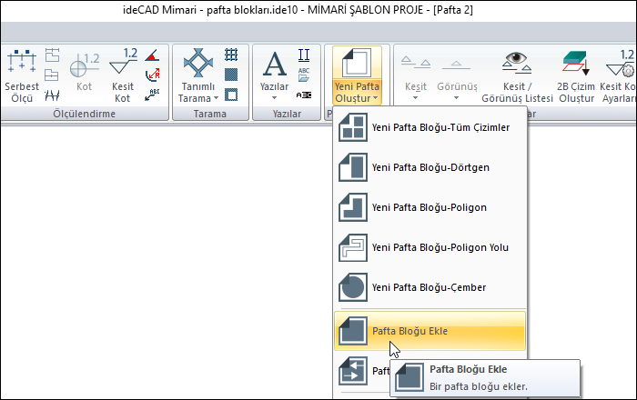Choose Yeni Pafta Bloğu-Tüm Çizimler
The image size is (637, 400).
(430, 127)
